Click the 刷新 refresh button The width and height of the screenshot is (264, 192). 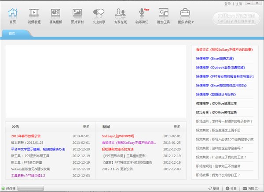tap(213, 188)
